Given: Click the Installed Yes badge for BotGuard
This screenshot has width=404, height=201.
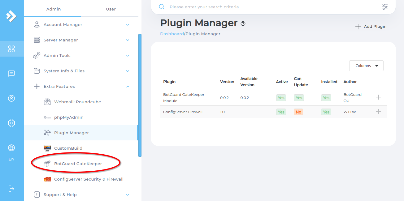Looking at the screenshot, I should (x=326, y=98).
